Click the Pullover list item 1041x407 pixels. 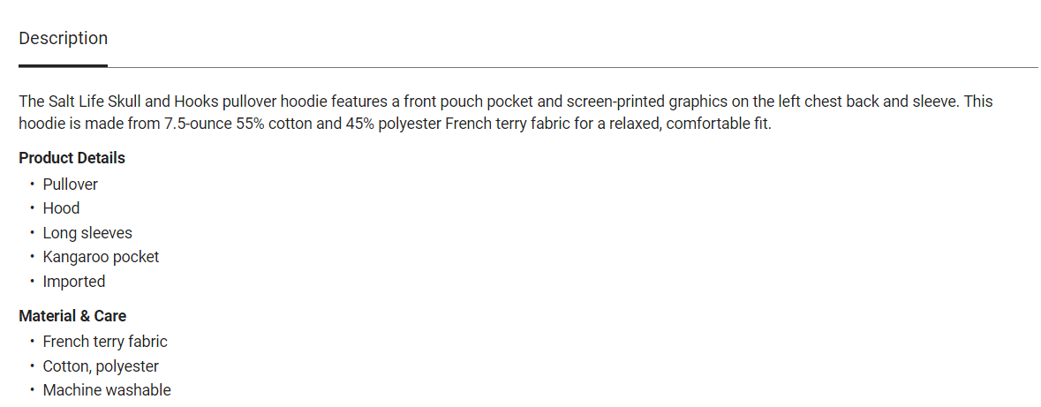(x=70, y=185)
